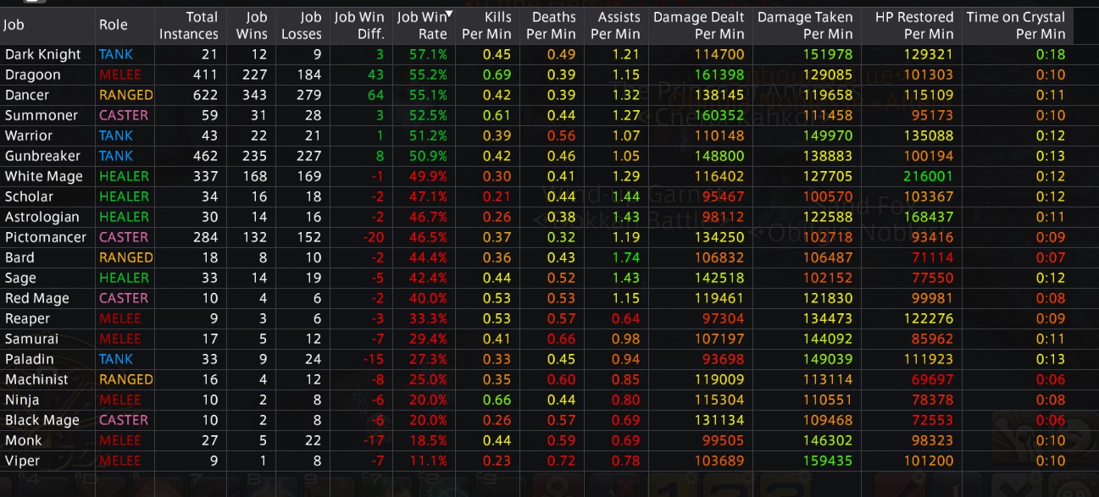Select the Viper job name
Screen dimensions: 1099x497
(x=22, y=461)
